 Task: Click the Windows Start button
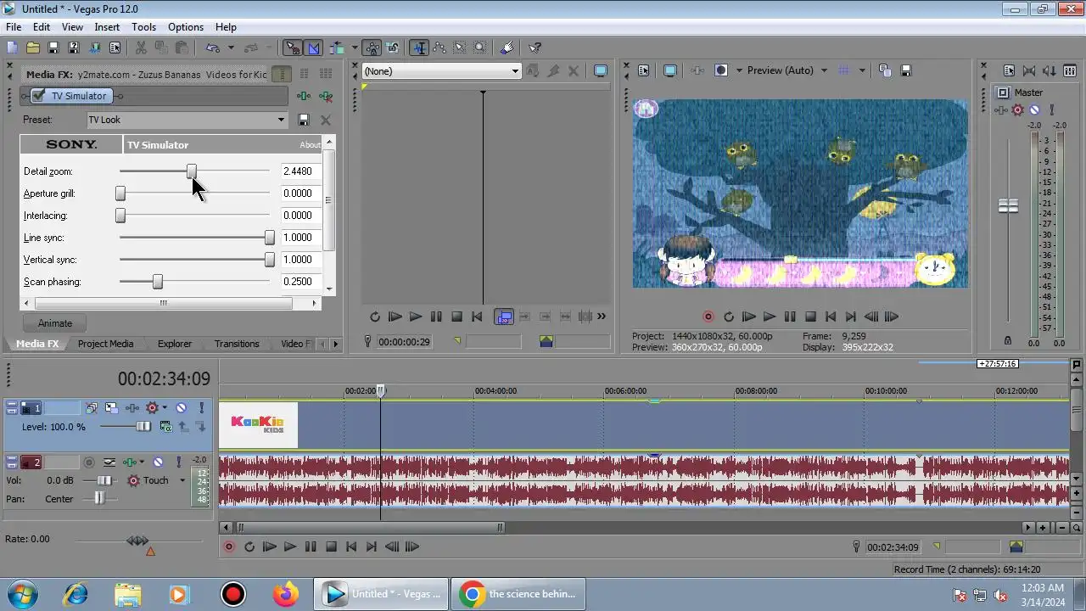(x=21, y=593)
